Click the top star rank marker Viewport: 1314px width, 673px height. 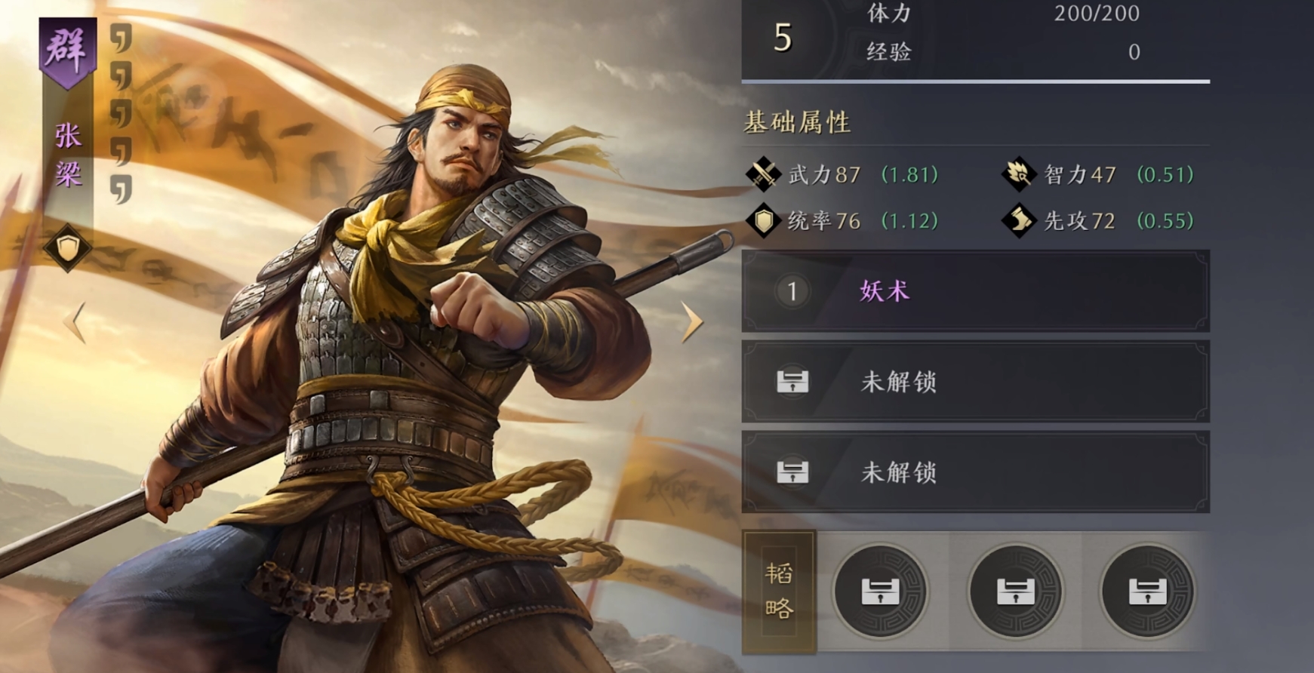121,37
